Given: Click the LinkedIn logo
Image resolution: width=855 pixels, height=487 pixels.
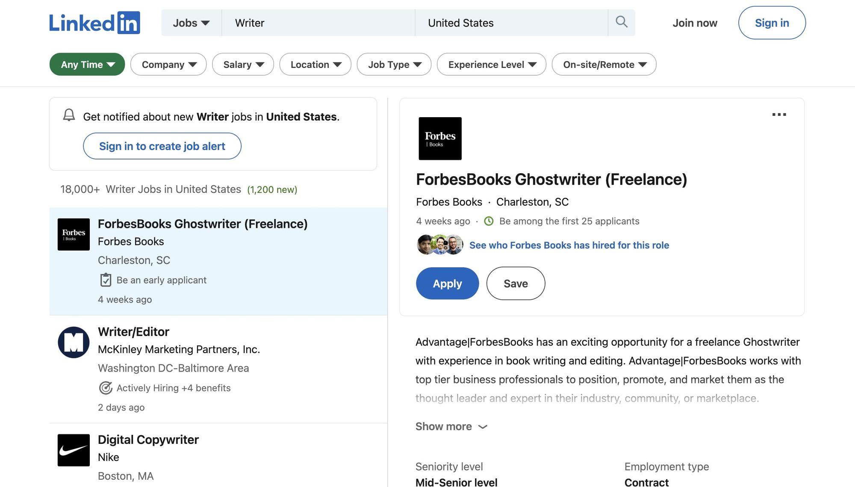Looking at the screenshot, I should [x=95, y=22].
